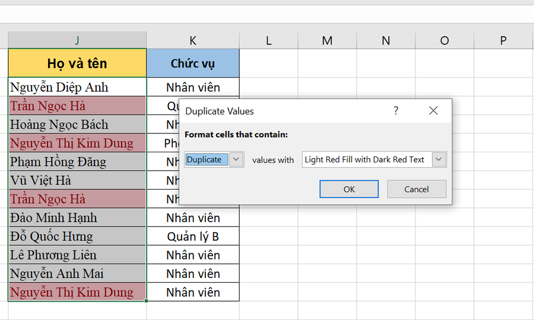
Task: Select column O header
Action: pyautogui.click(x=444, y=40)
